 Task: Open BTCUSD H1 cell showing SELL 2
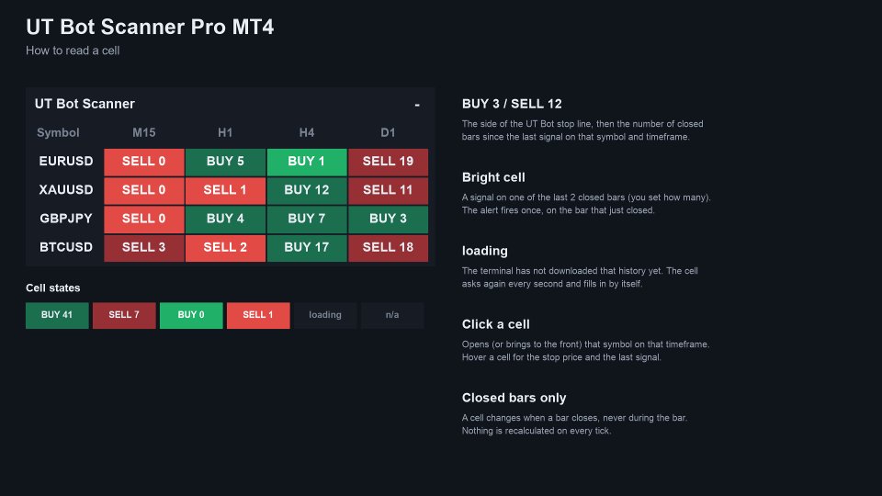(225, 247)
